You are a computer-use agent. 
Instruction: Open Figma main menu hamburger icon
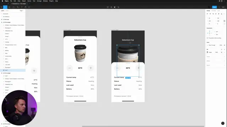tap(1, 7)
